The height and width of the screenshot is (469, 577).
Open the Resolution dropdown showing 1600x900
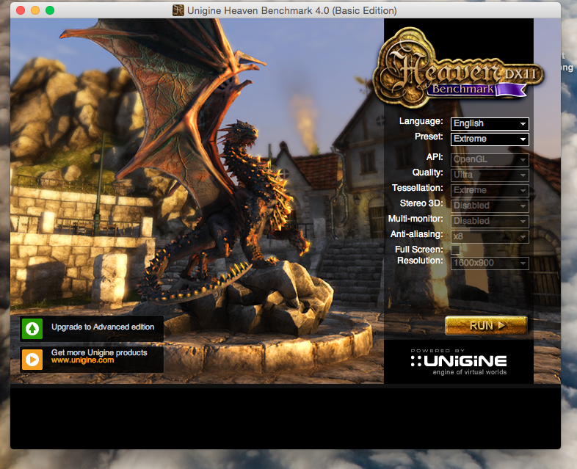[490, 263]
